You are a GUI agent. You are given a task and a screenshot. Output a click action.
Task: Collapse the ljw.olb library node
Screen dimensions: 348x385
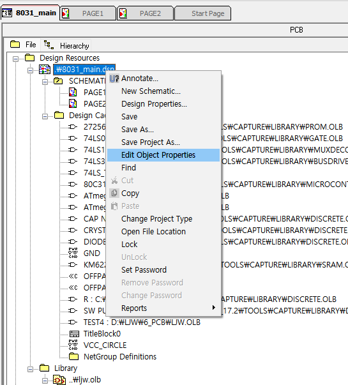point(45,381)
